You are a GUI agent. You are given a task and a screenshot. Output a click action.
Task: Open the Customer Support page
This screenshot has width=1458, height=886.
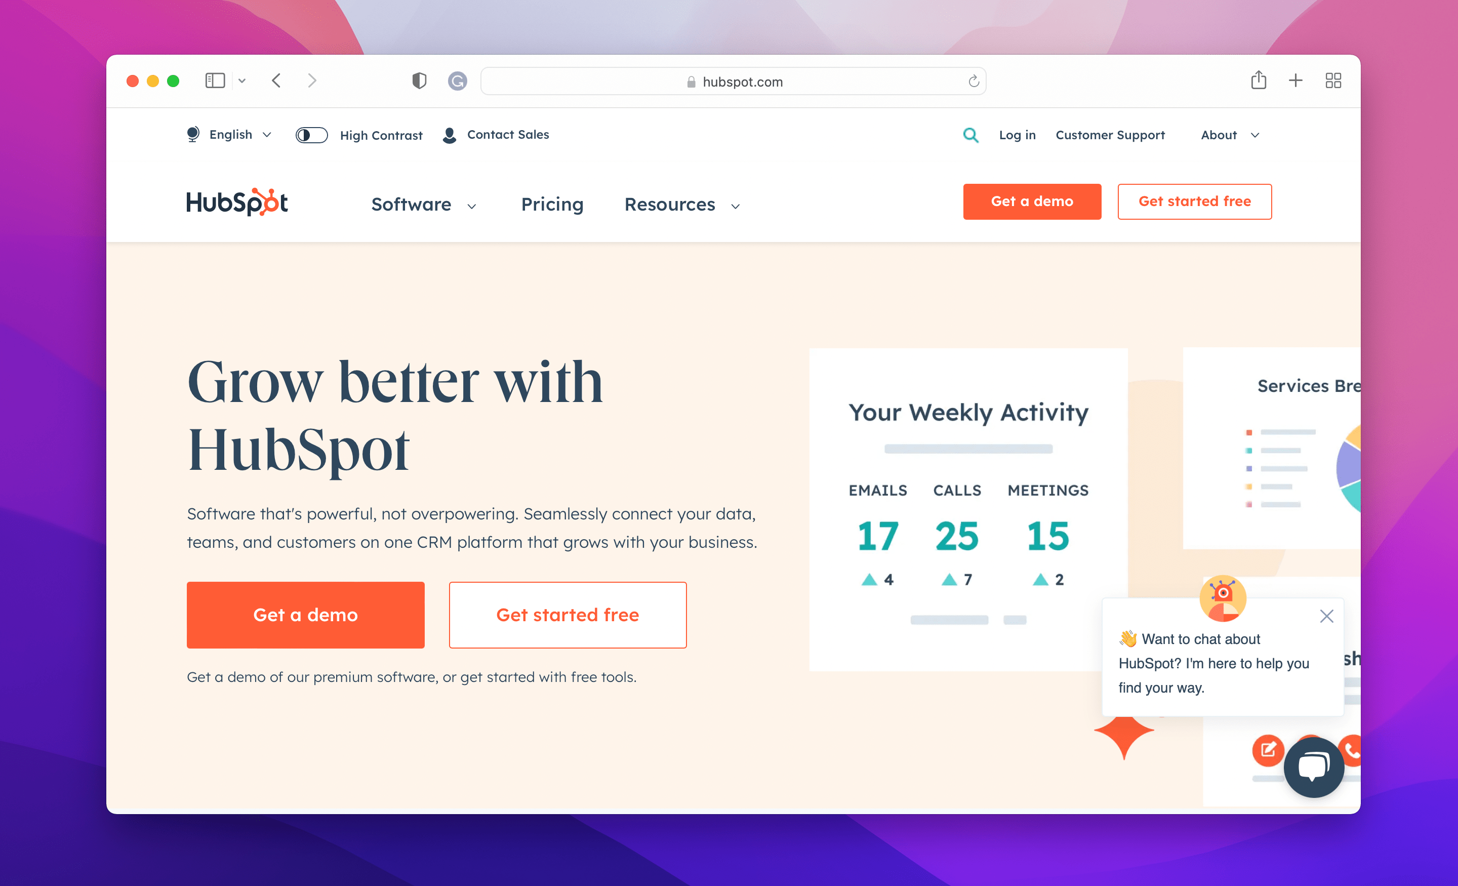[1109, 134]
